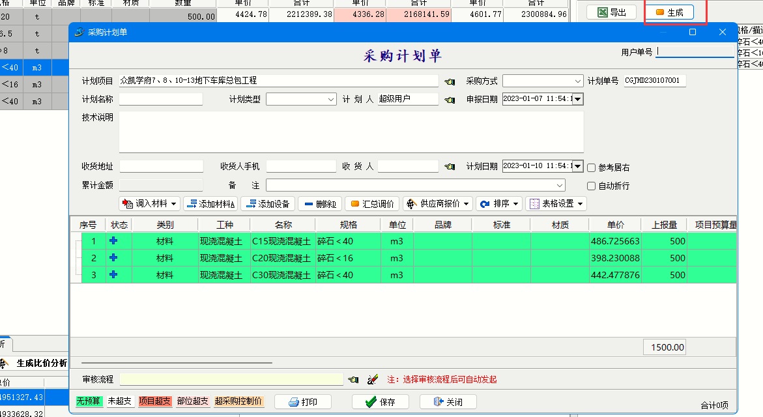Click the 打印 button
Image resolution: width=763 pixels, height=417 pixels.
point(302,402)
